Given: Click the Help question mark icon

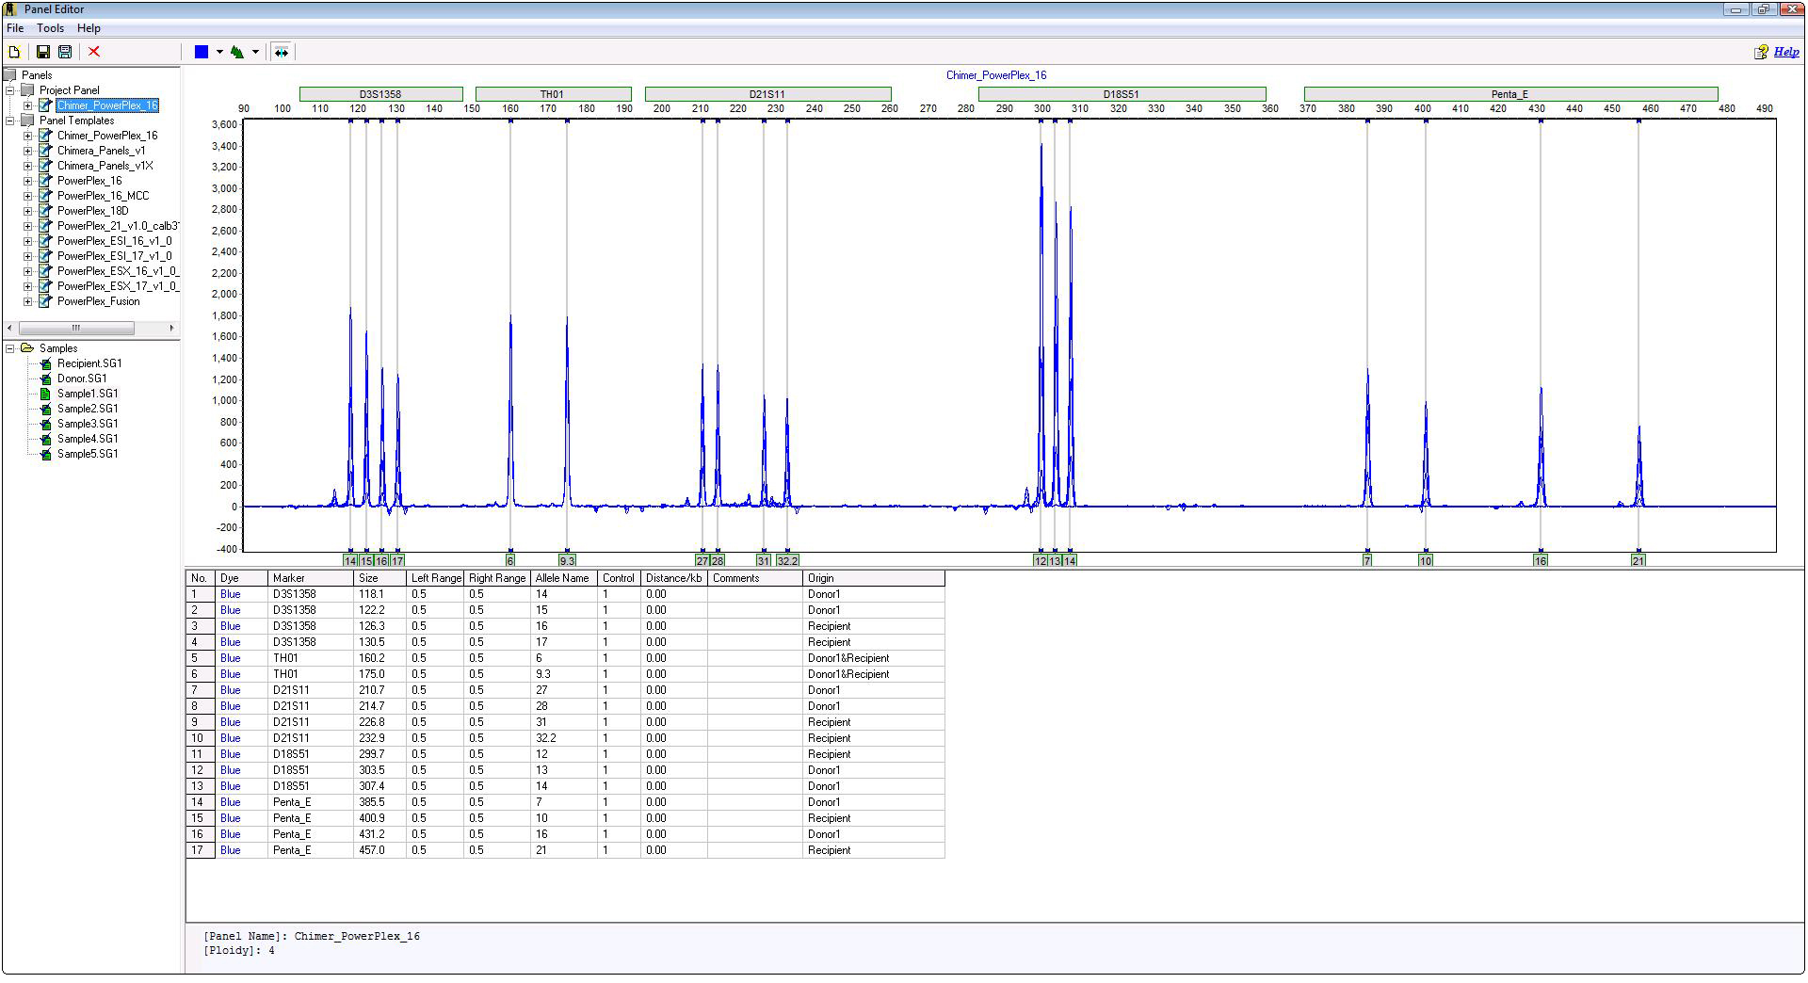Looking at the screenshot, I should tap(1761, 52).
